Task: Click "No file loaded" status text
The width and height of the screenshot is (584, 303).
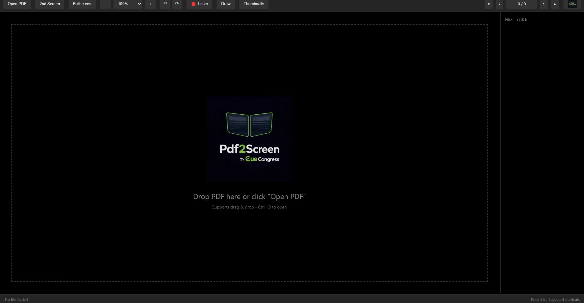Action: [x=16, y=300]
